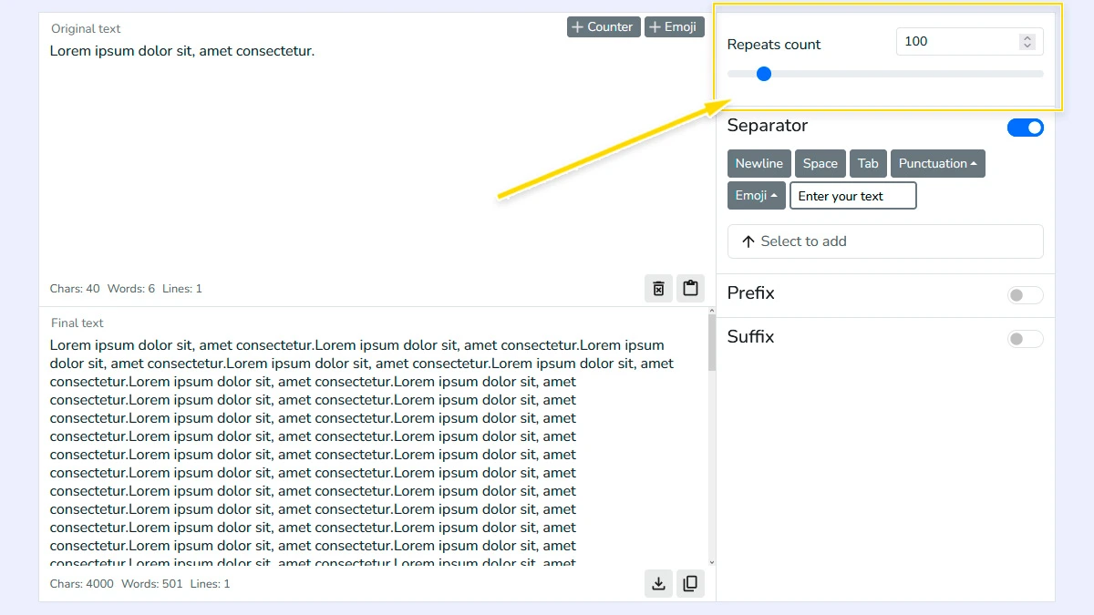The width and height of the screenshot is (1094, 615).
Task: Insert a Counter into the original text
Action: click(603, 26)
